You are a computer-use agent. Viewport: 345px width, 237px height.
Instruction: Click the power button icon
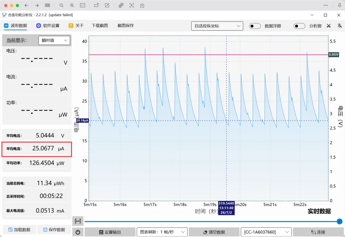78,232
